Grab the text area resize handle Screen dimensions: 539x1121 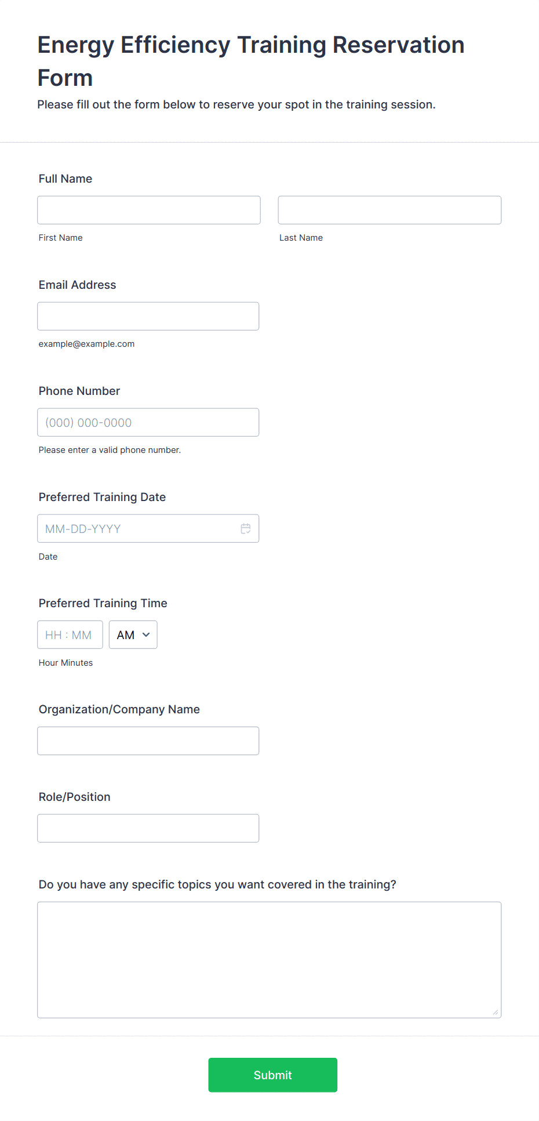(x=496, y=1013)
